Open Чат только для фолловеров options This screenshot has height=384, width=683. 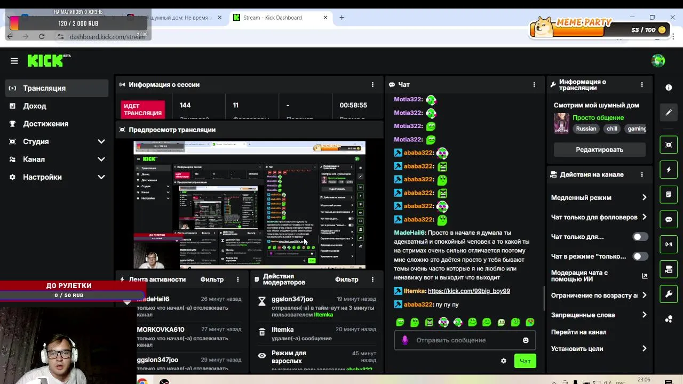[x=599, y=217]
